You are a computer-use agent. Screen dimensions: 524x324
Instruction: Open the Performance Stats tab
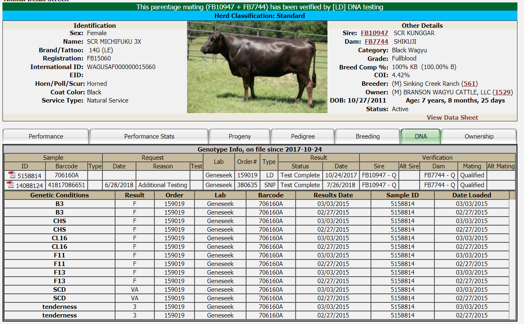click(x=149, y=136)
